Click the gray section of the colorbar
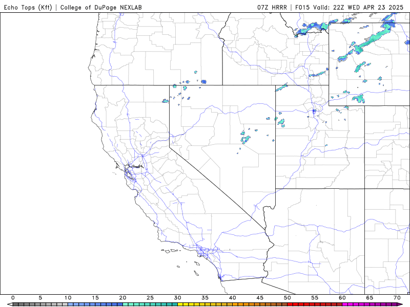 tap(40, 304)
